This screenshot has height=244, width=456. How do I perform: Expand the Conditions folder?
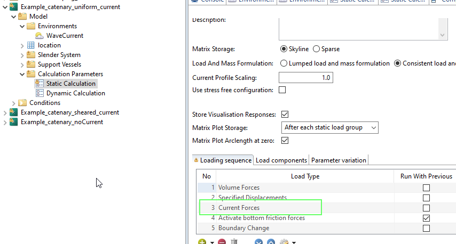pos(14,103)
